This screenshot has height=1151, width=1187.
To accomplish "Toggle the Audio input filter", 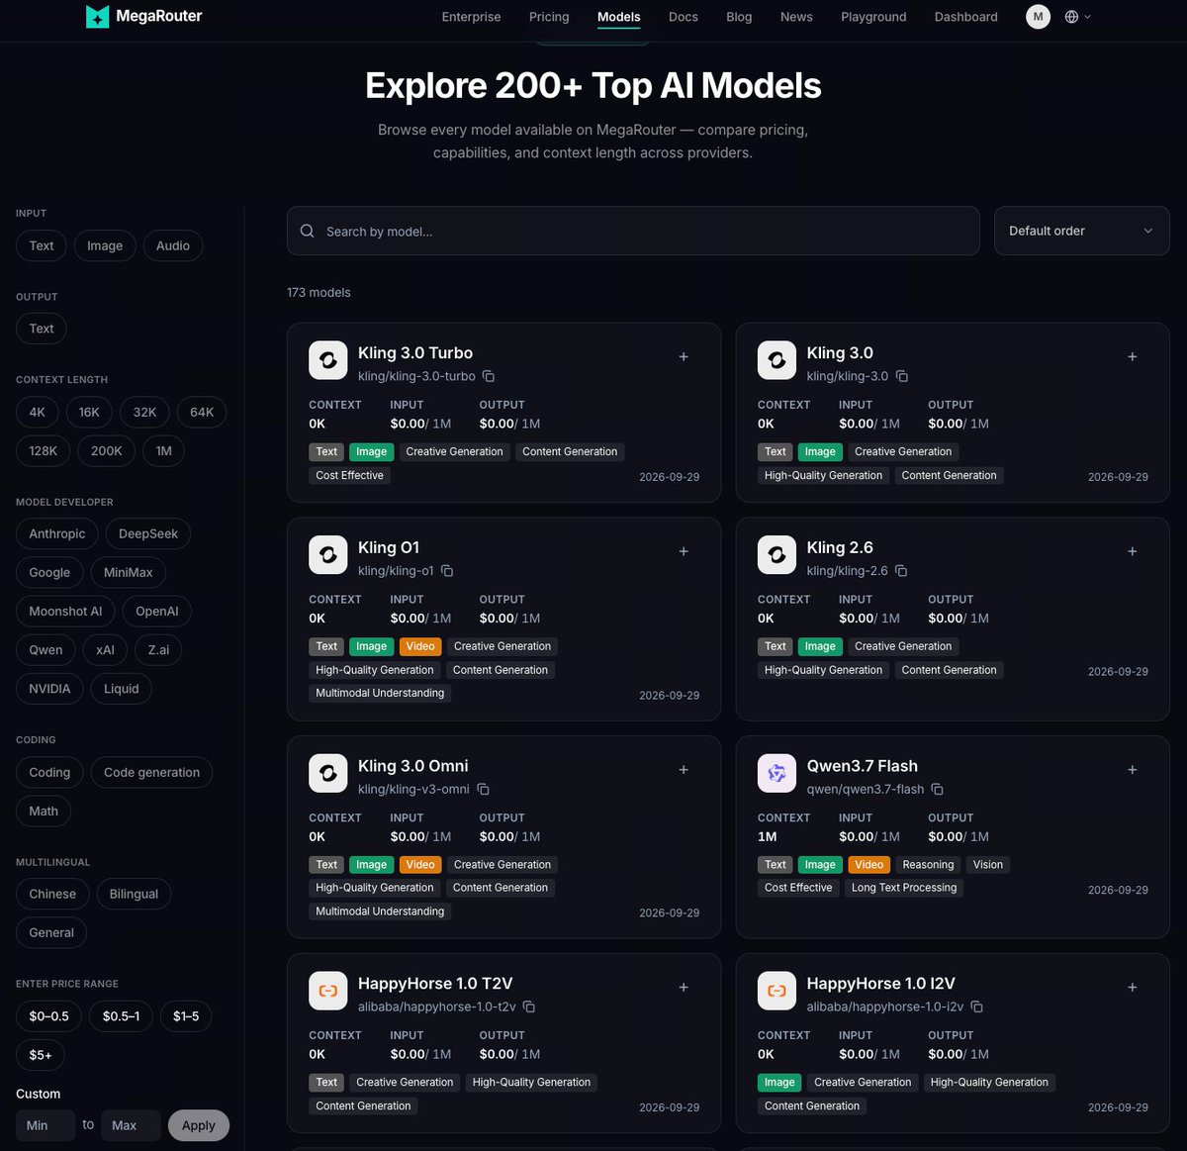I will [173, 245].
